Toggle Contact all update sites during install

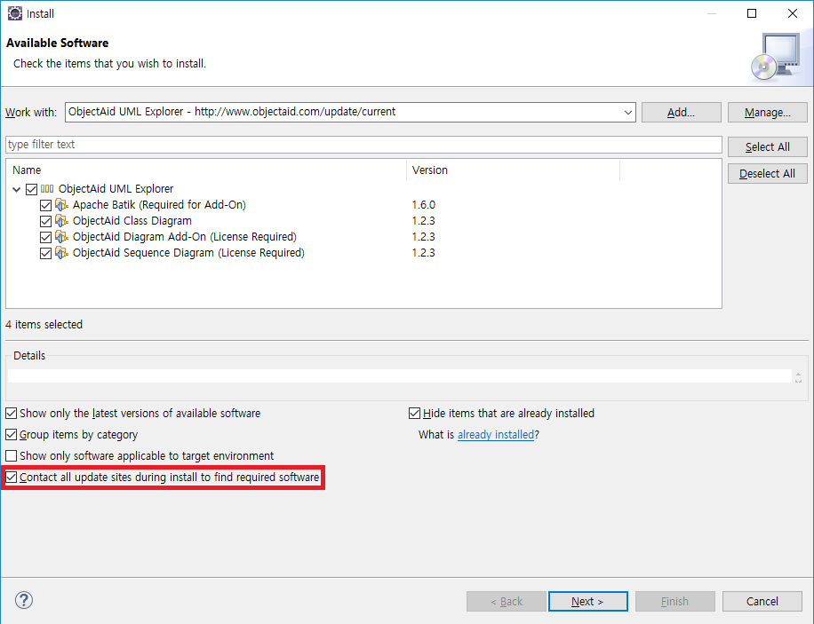(x=11, y=478)
